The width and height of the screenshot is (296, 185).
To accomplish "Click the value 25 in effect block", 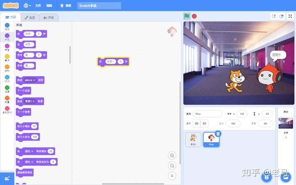I will tap(51, 151).
